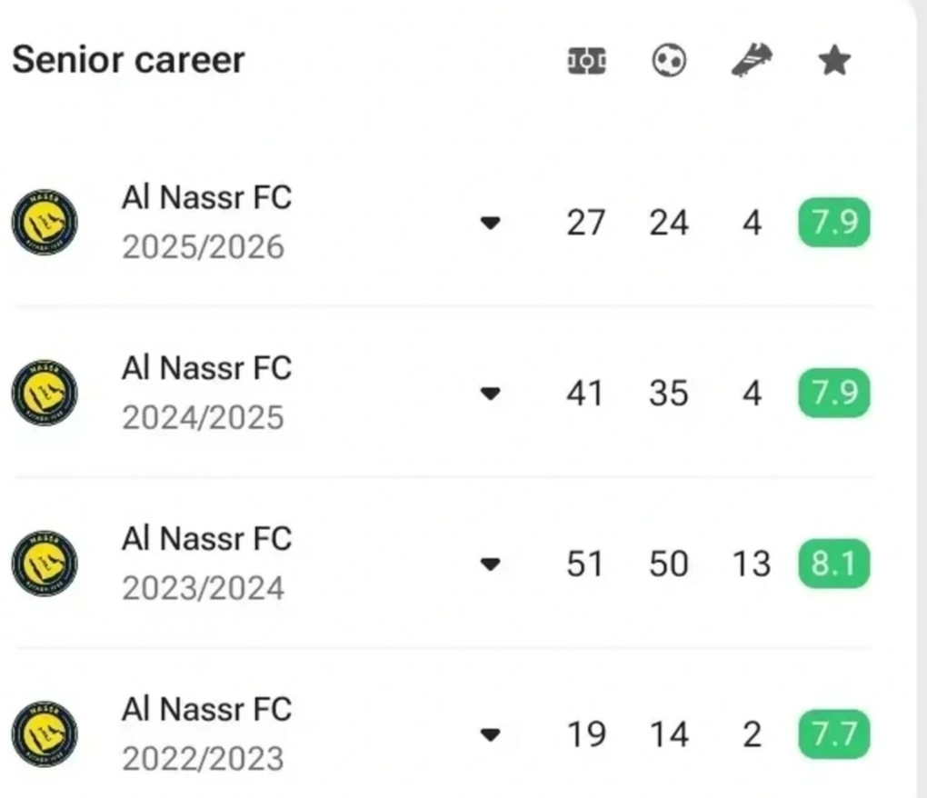The height and width of the screenshot is (798, 927).
Task: Click the 8.1 rating badge
Action: [833, 564]
